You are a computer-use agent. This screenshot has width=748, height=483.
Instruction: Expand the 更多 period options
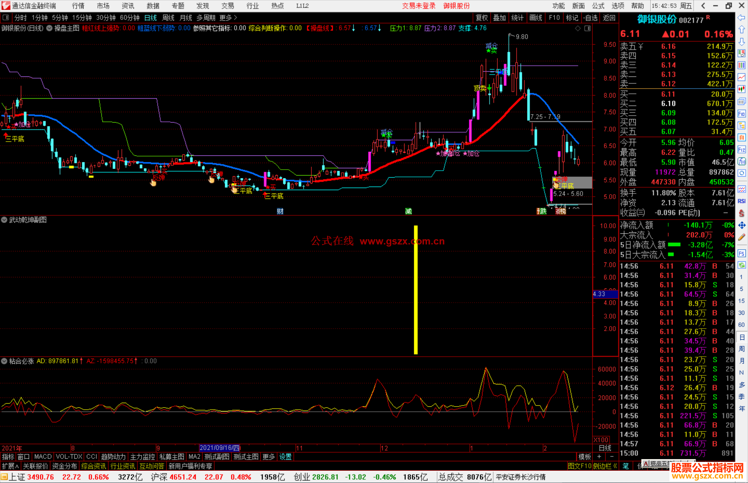(228, 18)
